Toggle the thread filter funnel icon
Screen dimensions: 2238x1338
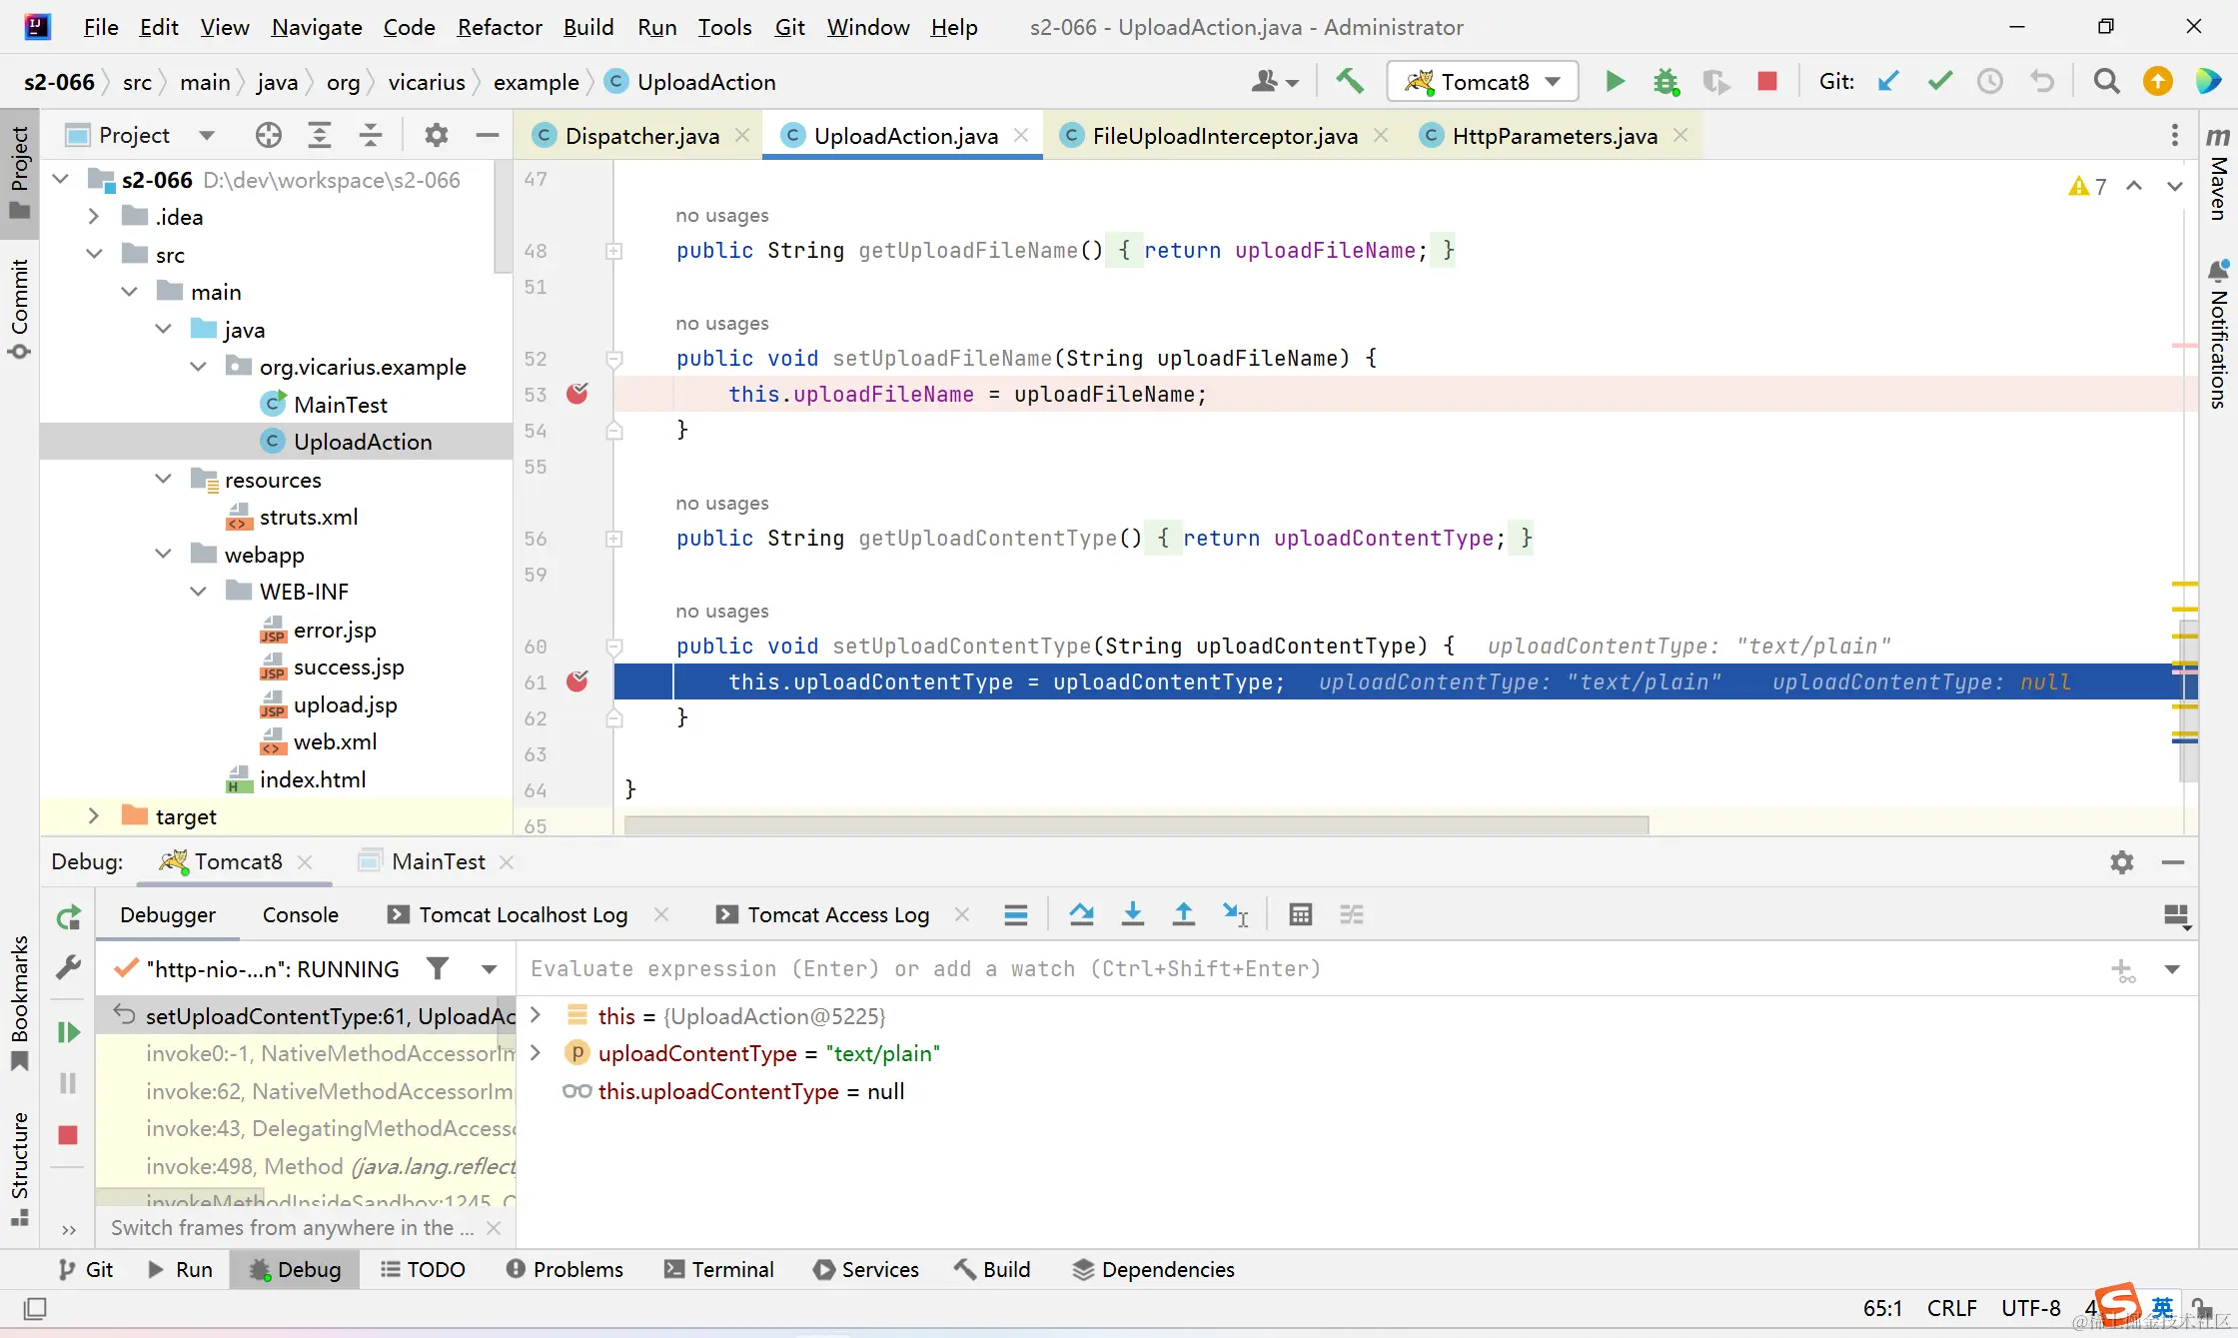(x=437, y=968)
